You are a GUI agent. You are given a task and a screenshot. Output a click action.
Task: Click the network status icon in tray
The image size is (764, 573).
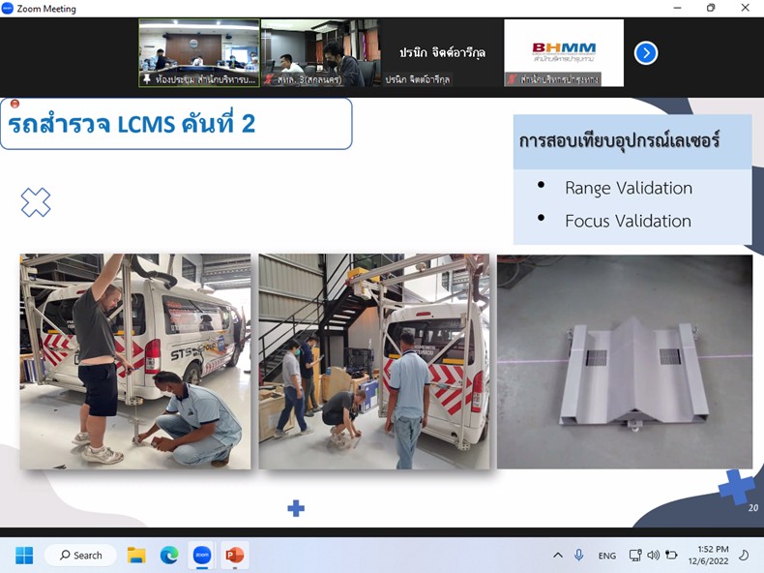pyautogui.click(x=634, y=556)
